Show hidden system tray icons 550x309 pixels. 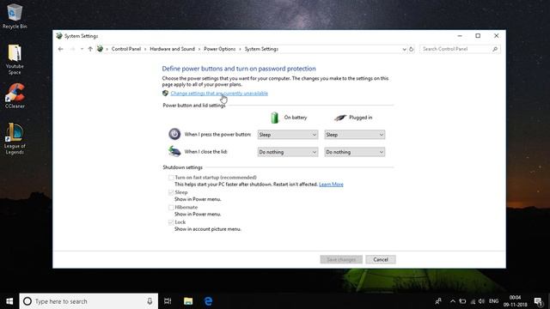(453, 301)
